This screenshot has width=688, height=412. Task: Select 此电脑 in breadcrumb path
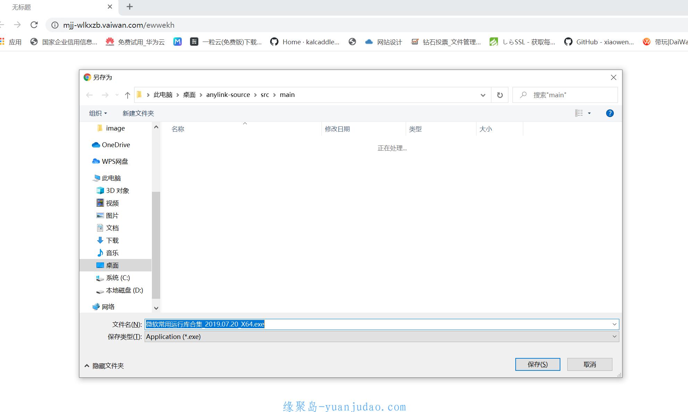[163, 95]
